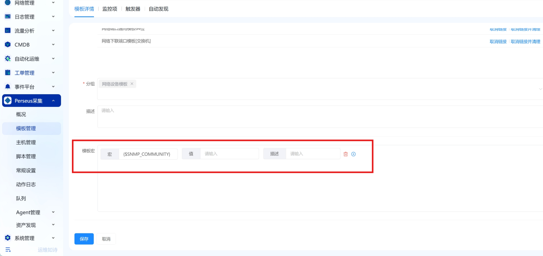
Task: Click the gear icon beside 系统管理
Action: [7, 238]
